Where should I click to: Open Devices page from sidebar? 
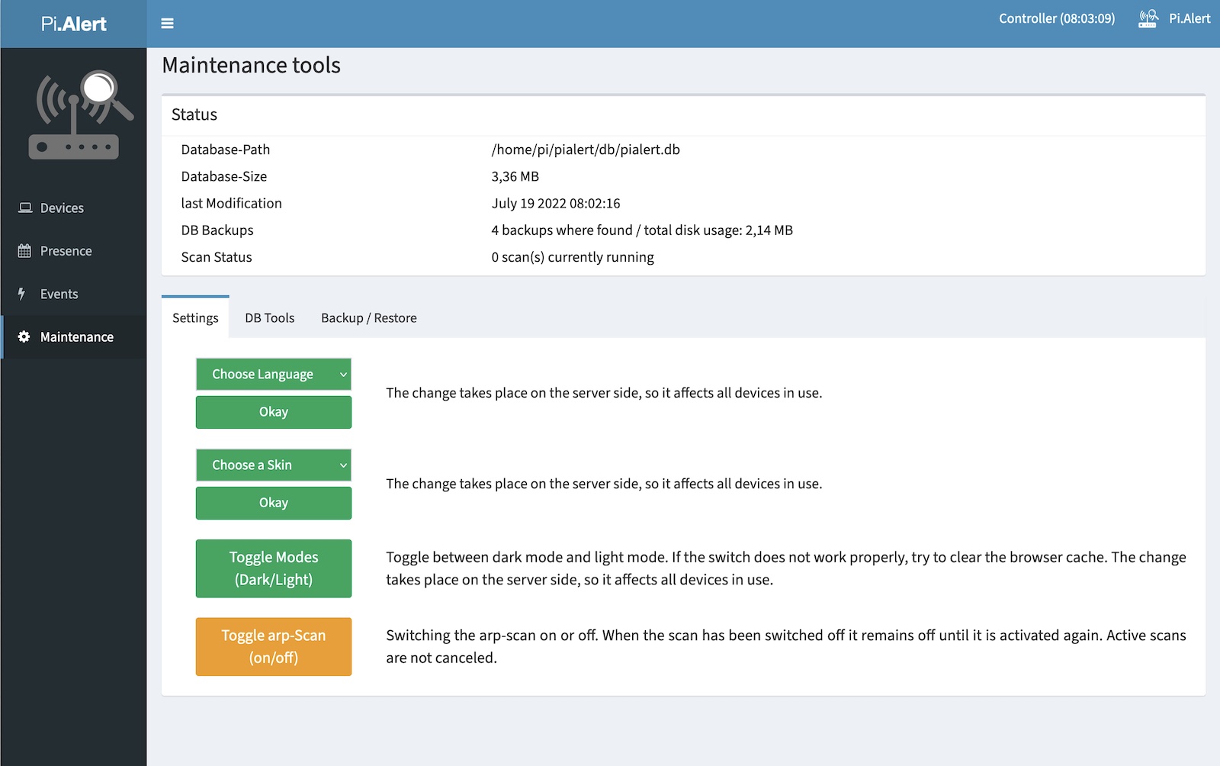[62, 208]
